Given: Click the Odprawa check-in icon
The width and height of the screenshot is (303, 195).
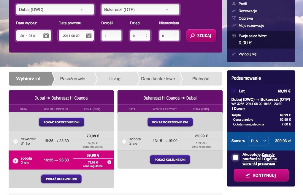Looking at the screenshot, I should [x=234, y=18].
